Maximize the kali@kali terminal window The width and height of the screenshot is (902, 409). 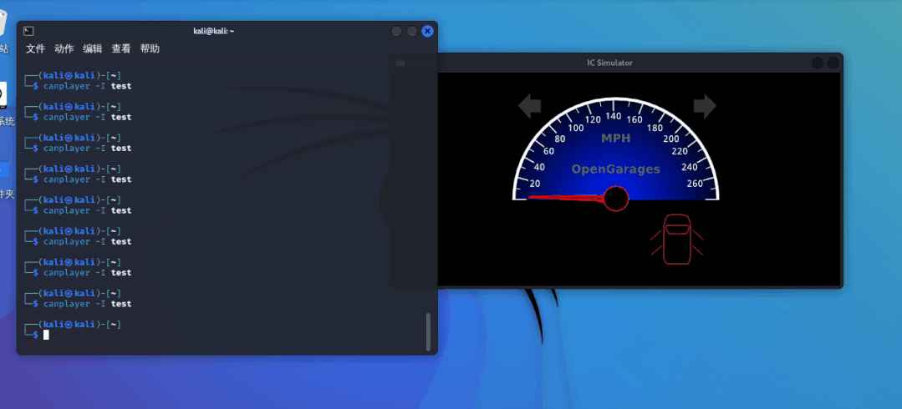click(x=412, y=31)
